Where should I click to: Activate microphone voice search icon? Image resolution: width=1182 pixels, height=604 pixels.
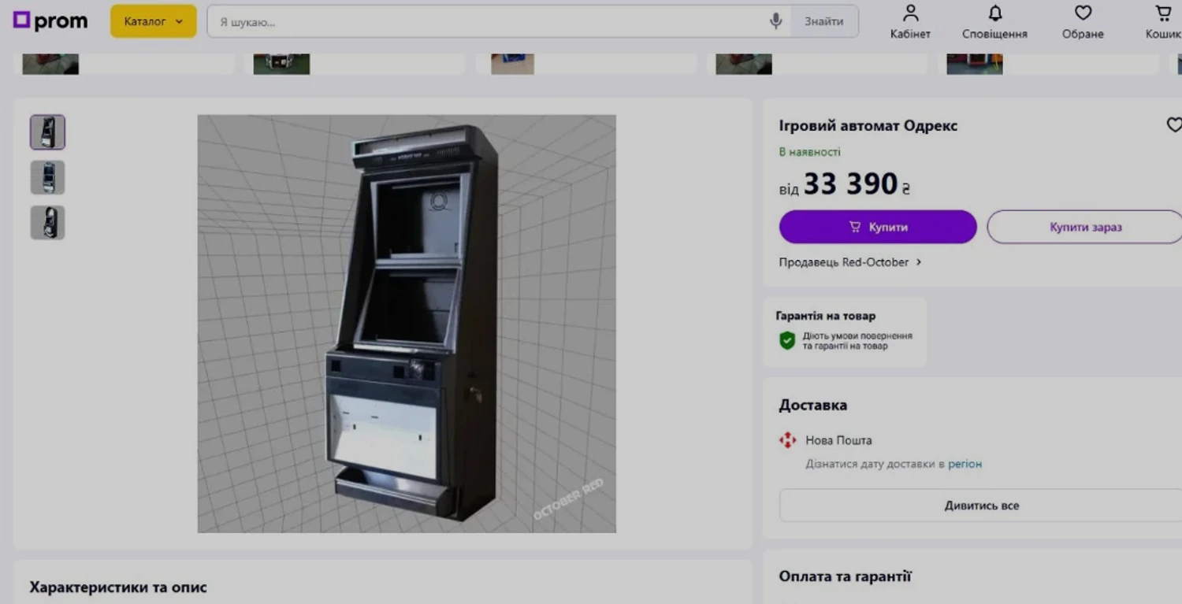coord(775,21)
